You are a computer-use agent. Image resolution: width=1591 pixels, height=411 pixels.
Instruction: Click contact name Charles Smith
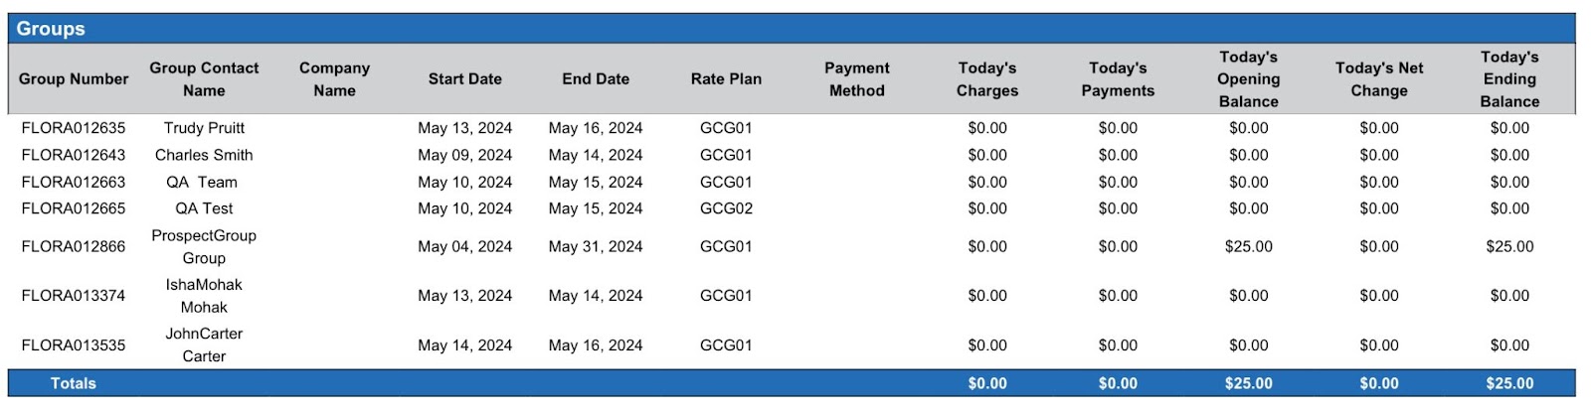204,155
